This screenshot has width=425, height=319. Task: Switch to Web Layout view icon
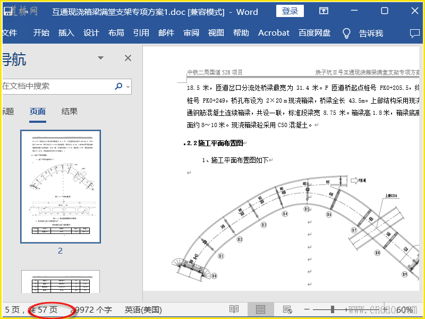pyautogui.click(x=287, y=309)
